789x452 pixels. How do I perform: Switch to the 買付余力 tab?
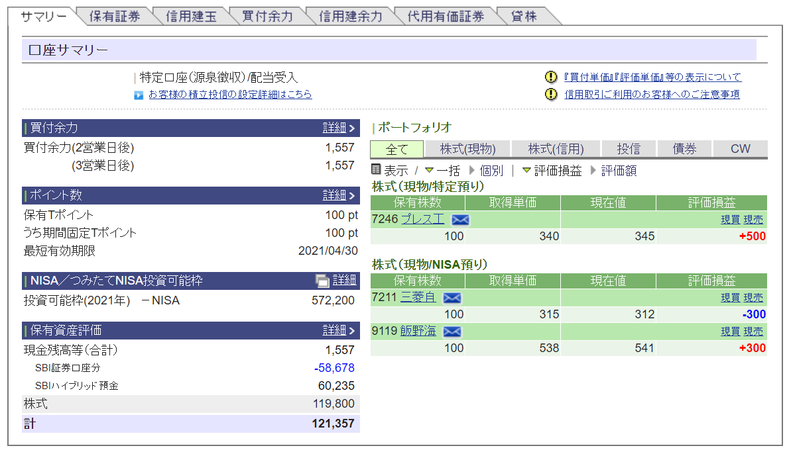(267, 17)
